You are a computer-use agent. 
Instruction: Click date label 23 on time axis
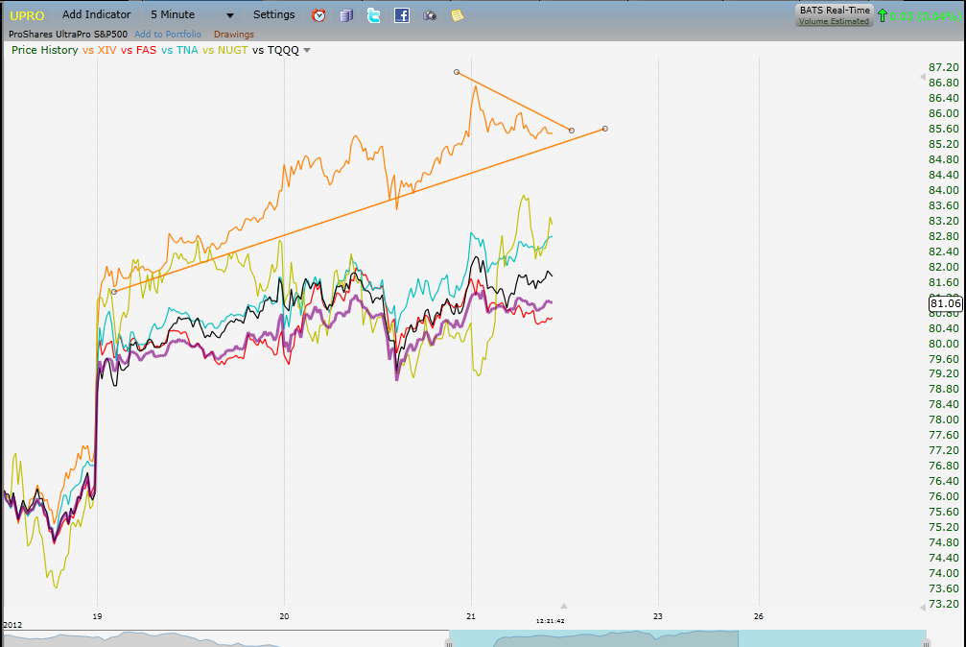(658, 615)
